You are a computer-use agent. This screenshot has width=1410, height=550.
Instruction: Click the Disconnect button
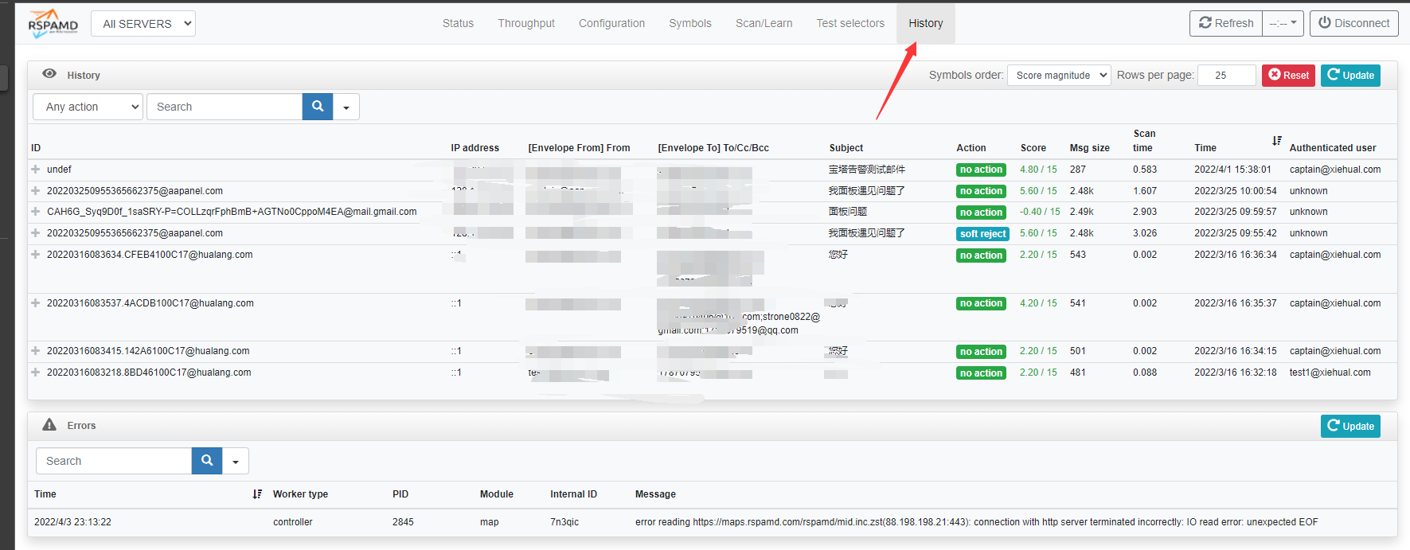tap(1354, 24)
